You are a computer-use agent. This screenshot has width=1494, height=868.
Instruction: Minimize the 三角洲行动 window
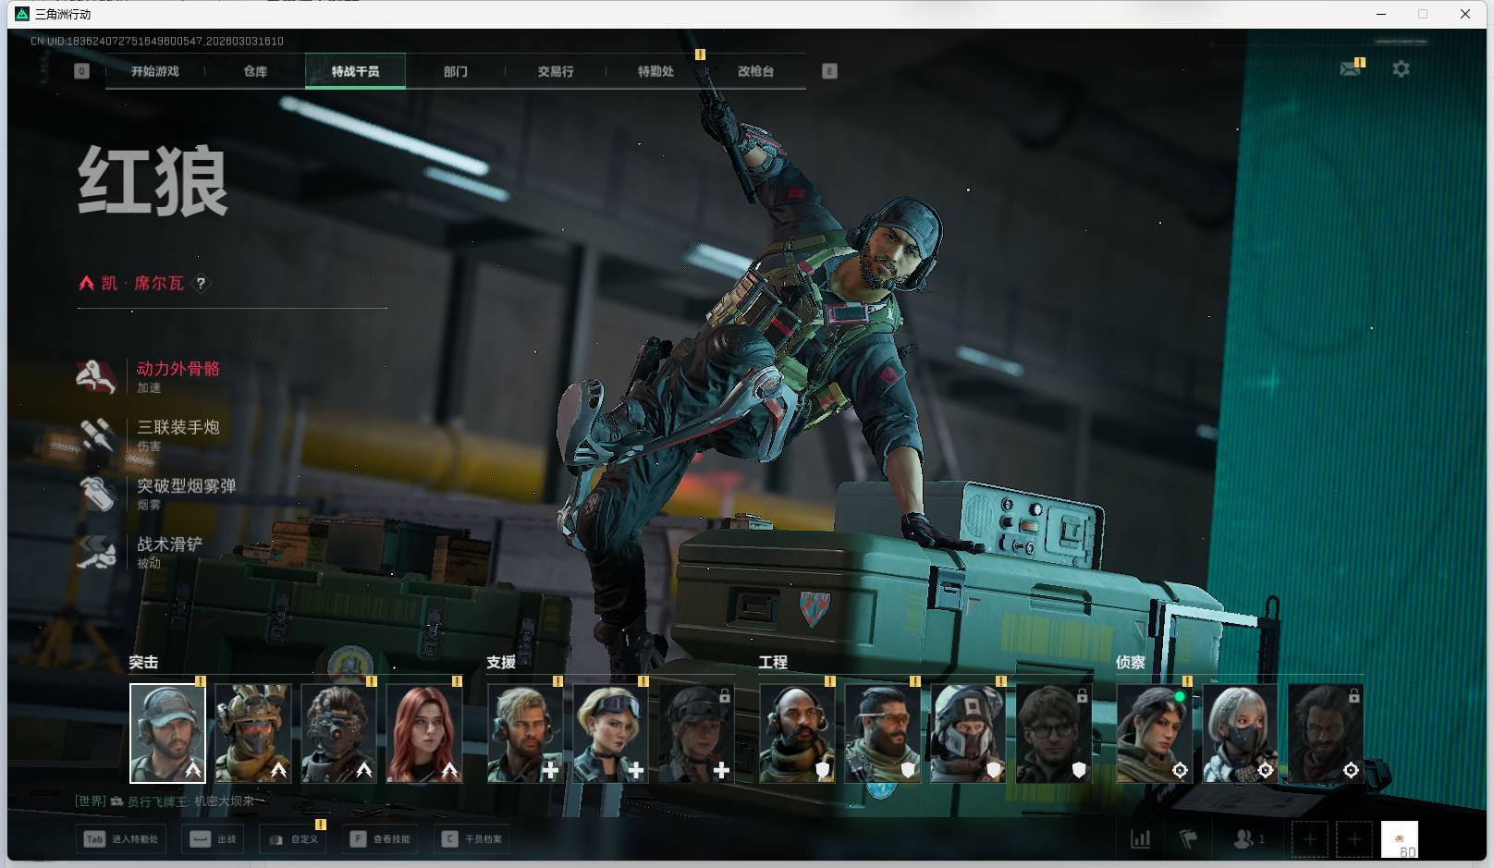tap(1382, 14)
